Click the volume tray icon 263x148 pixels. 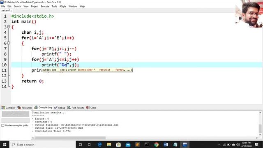pyautogui.click(x=238, y=145)
